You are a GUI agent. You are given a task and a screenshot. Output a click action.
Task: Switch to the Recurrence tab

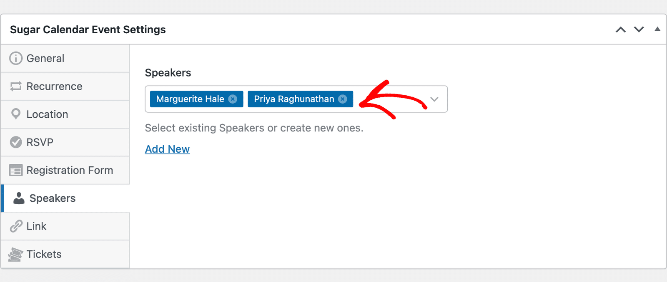pyautogui.click(x=65, y=86)
